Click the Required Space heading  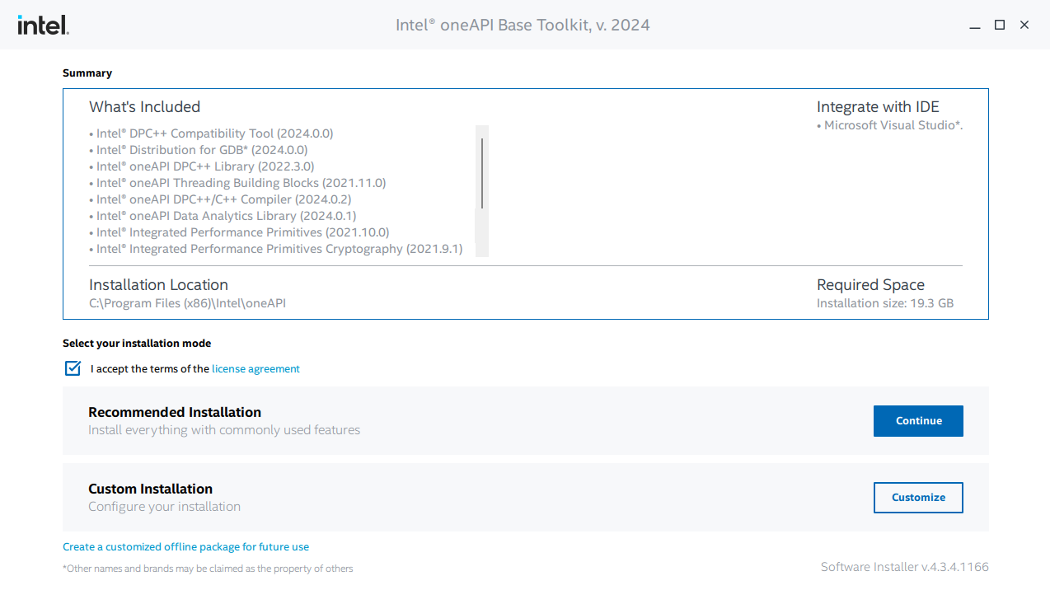pos(870,284)
